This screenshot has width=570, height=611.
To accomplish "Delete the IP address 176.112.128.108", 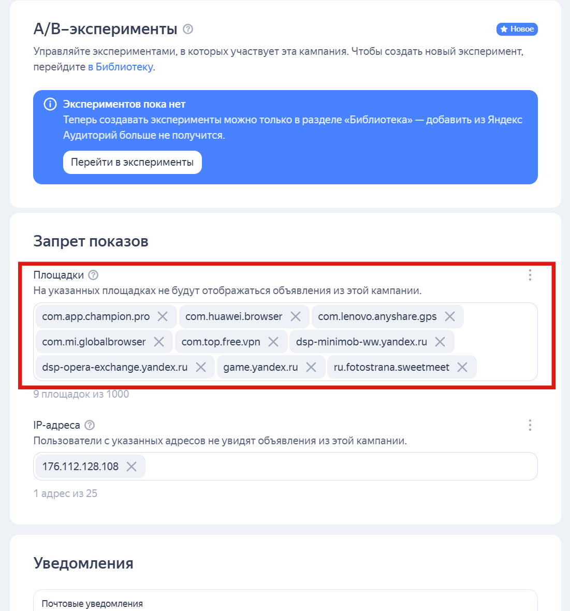I will click(x=133, y=466).
